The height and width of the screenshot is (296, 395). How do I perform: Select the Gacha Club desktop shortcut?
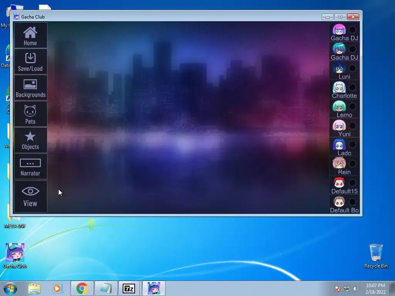tap(15, 256)
